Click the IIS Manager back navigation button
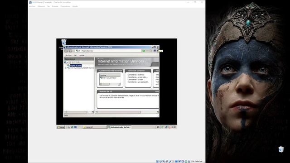The width and height of the screenshot is (290, 163). (x=66, y=51)
